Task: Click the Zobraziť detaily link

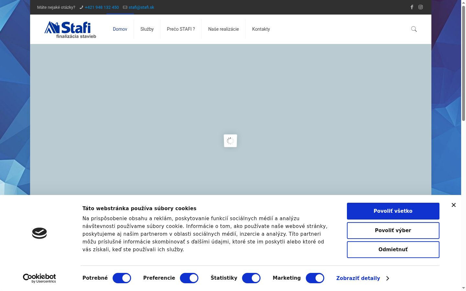Action: [358, 278]
